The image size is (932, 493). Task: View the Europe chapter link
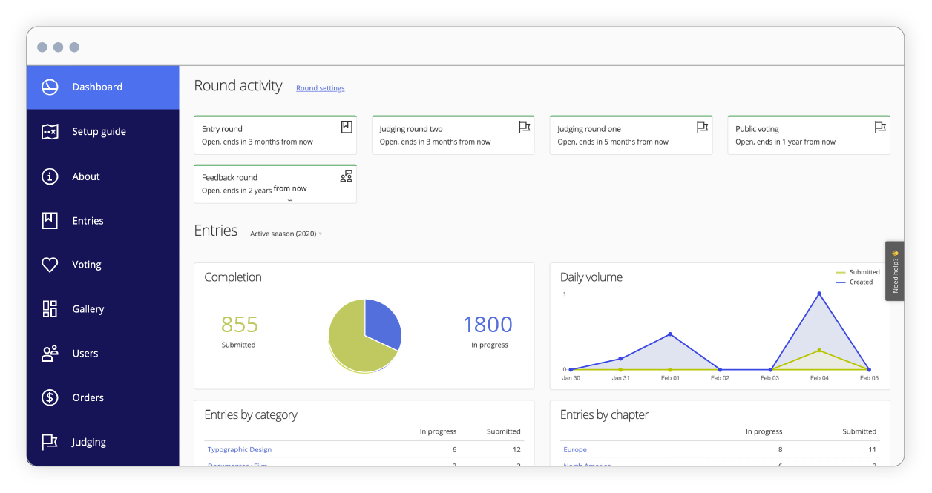574,449
